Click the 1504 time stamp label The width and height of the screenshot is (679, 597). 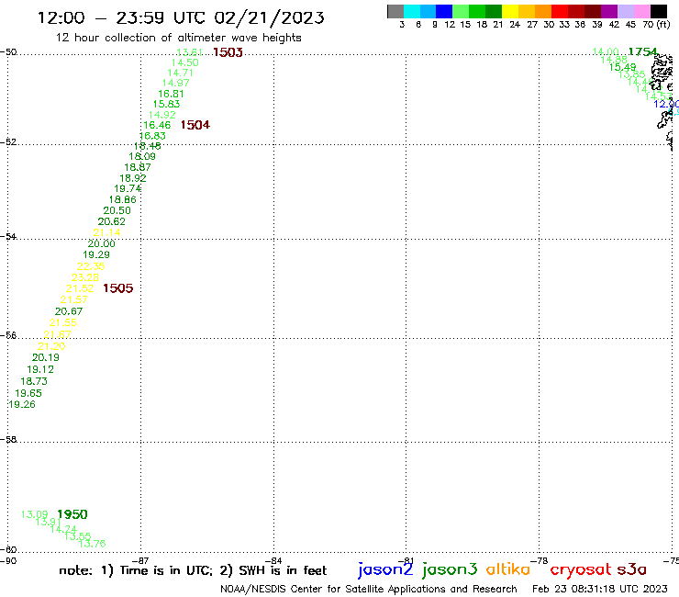coord(195,125)
